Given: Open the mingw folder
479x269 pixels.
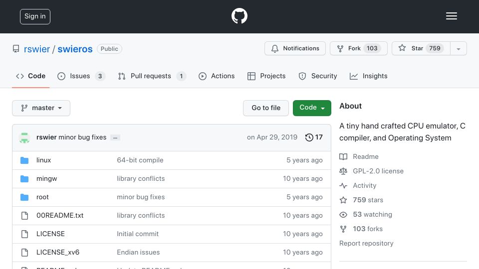Looking at the screenshot, I should click(x=47, y=178).
